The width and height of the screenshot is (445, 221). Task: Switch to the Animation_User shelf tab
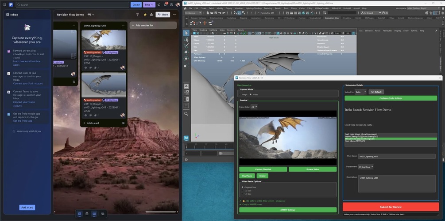(x=332, y=18)
